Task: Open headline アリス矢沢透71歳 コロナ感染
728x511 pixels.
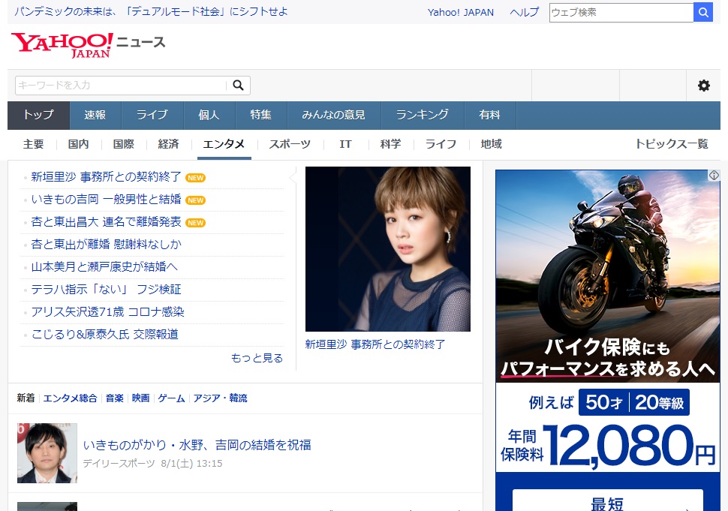Action: tap(108, 312)
